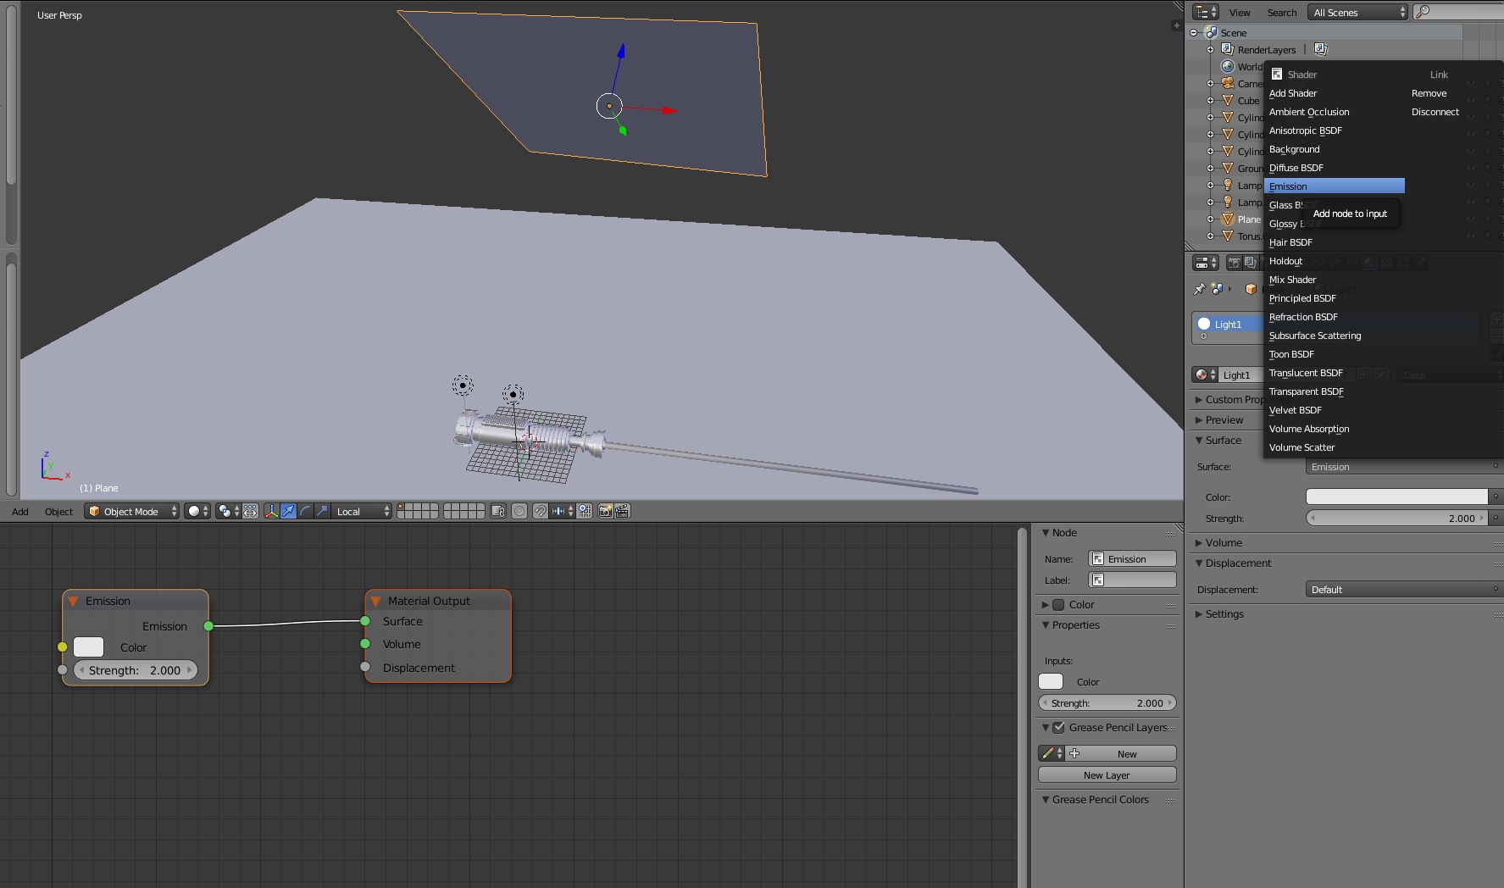1504x888 pixels.
Task: Click the OpenGL render image camera icon
Action: point(606,511)
